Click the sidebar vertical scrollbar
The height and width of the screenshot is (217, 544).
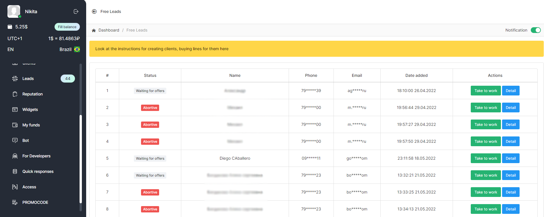[81, 159]
